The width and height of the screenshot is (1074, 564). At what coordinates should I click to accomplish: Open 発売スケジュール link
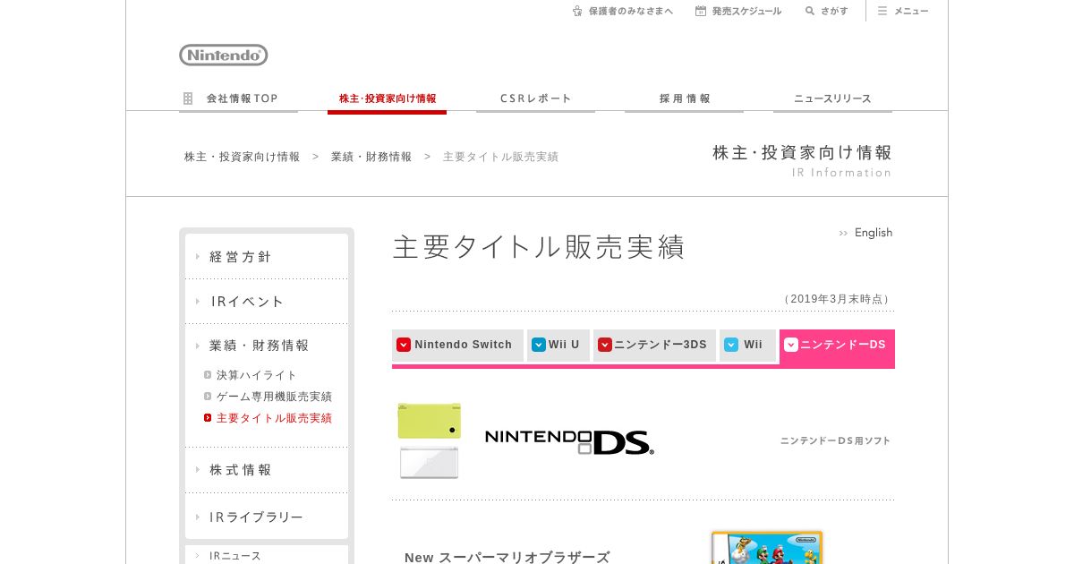[738, 11]
